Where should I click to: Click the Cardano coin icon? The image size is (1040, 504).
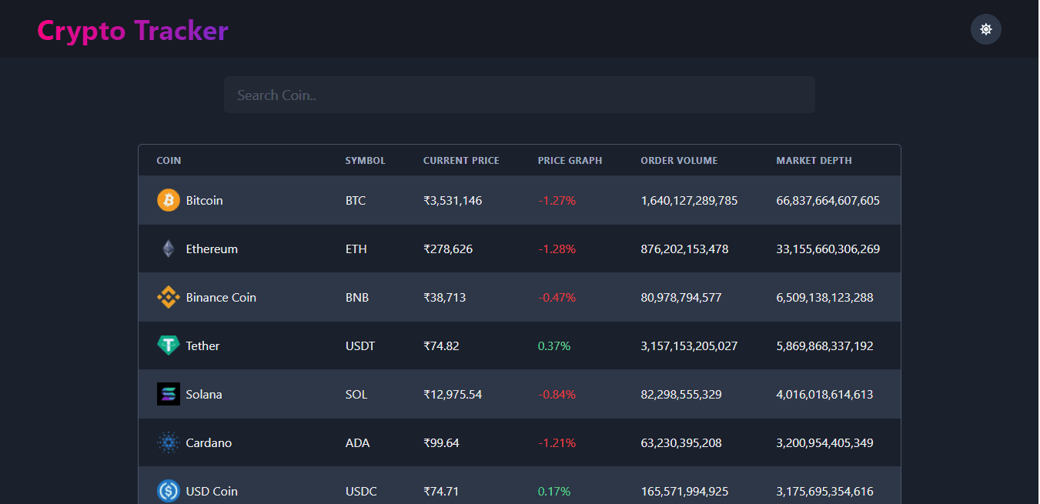169,442
